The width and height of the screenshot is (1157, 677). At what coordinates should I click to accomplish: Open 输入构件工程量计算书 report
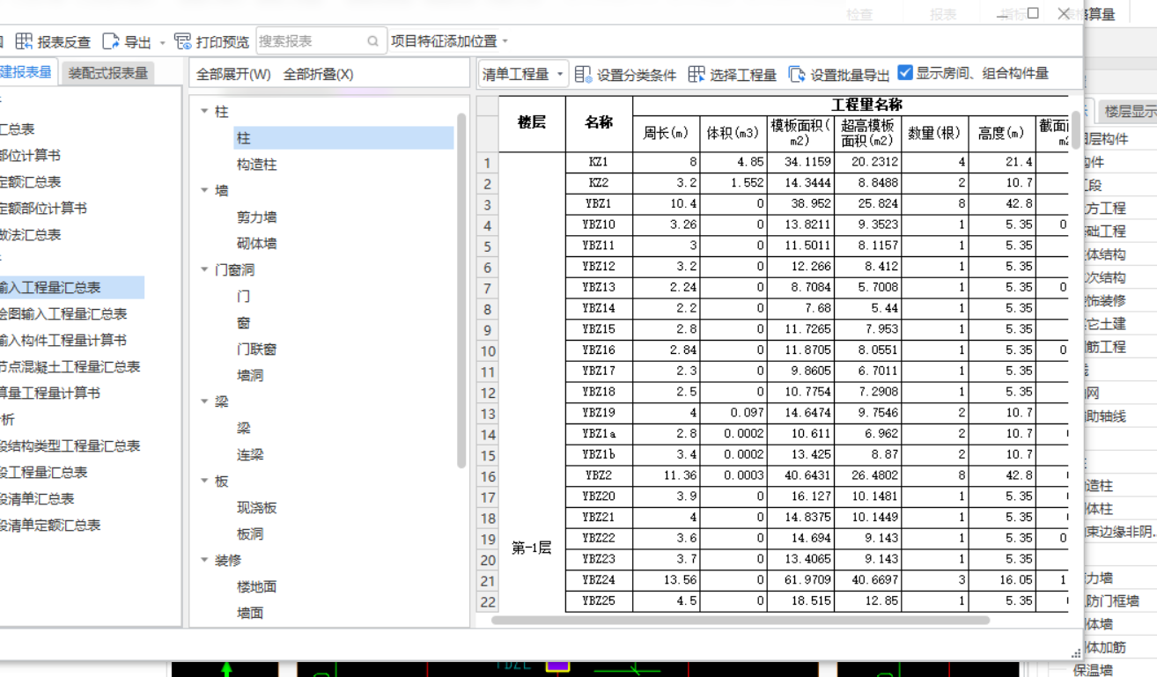(63, 341)
